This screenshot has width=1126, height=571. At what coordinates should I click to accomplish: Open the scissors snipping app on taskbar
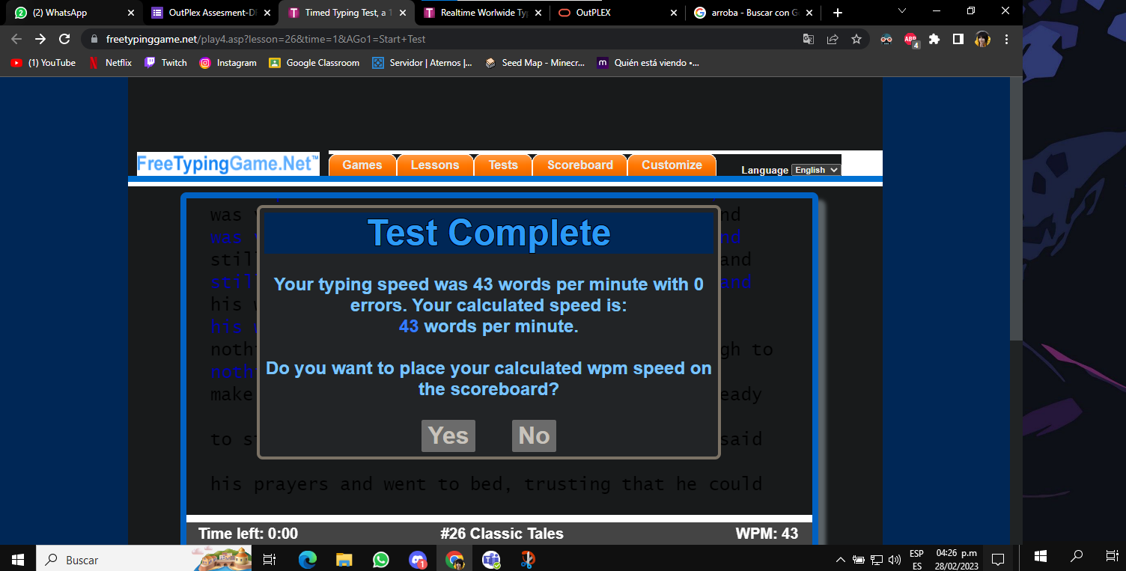coord(528,559)
